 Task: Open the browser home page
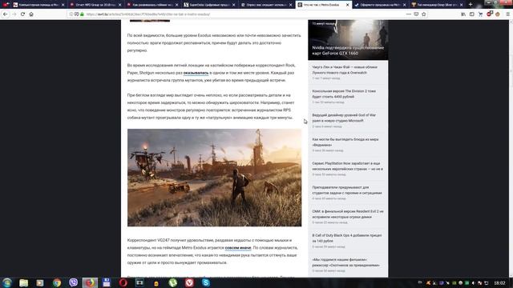pyautogui.click(x=31, y=14)
